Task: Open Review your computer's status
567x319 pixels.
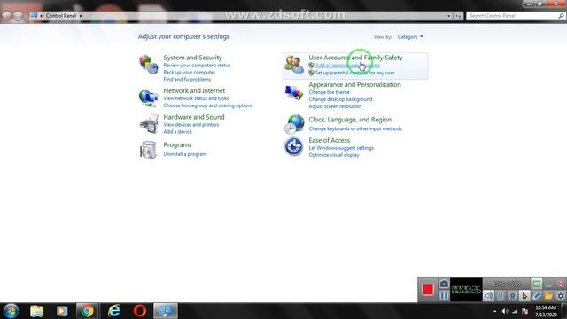Action: pyautogui.click(x=197, y=66)
